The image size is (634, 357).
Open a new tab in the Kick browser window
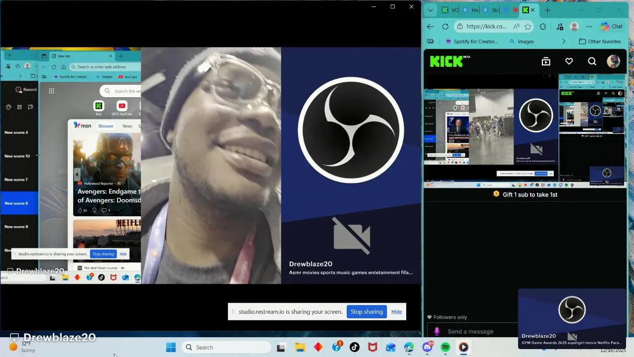547,10
